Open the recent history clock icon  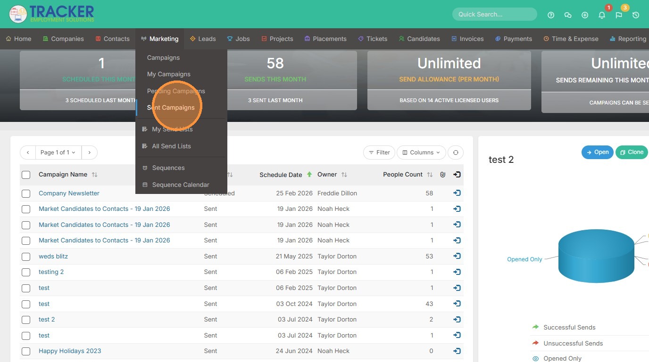click(636, 15)
